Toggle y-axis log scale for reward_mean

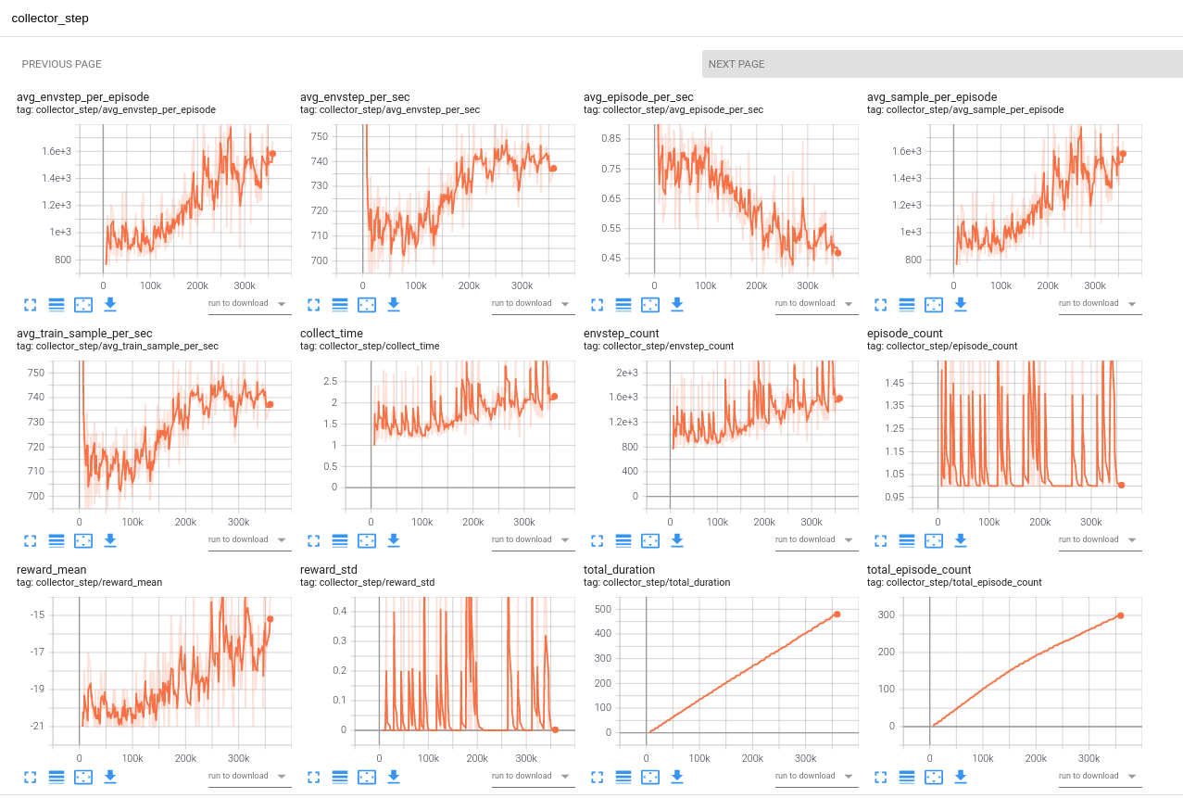coord(57,777)
